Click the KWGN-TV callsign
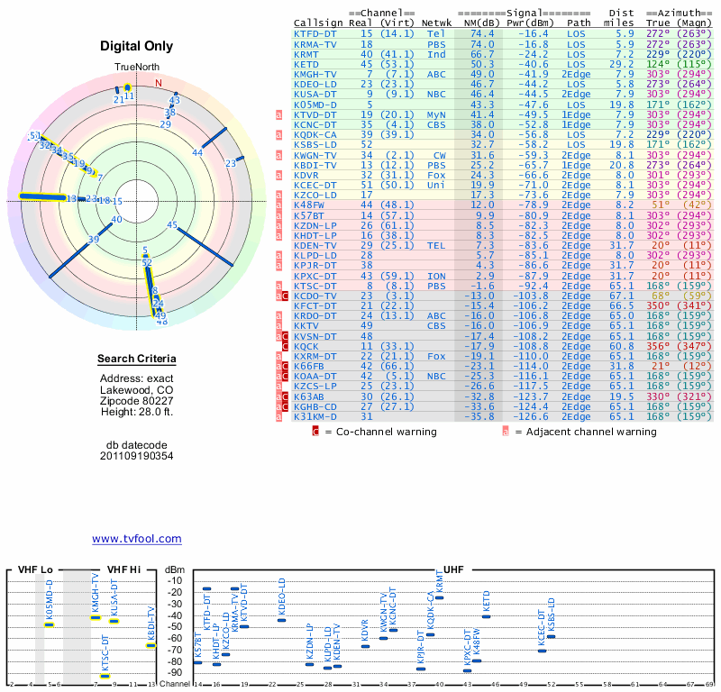Screen dimensions: 721x692 pyautogui.click(x=316, y=154)
